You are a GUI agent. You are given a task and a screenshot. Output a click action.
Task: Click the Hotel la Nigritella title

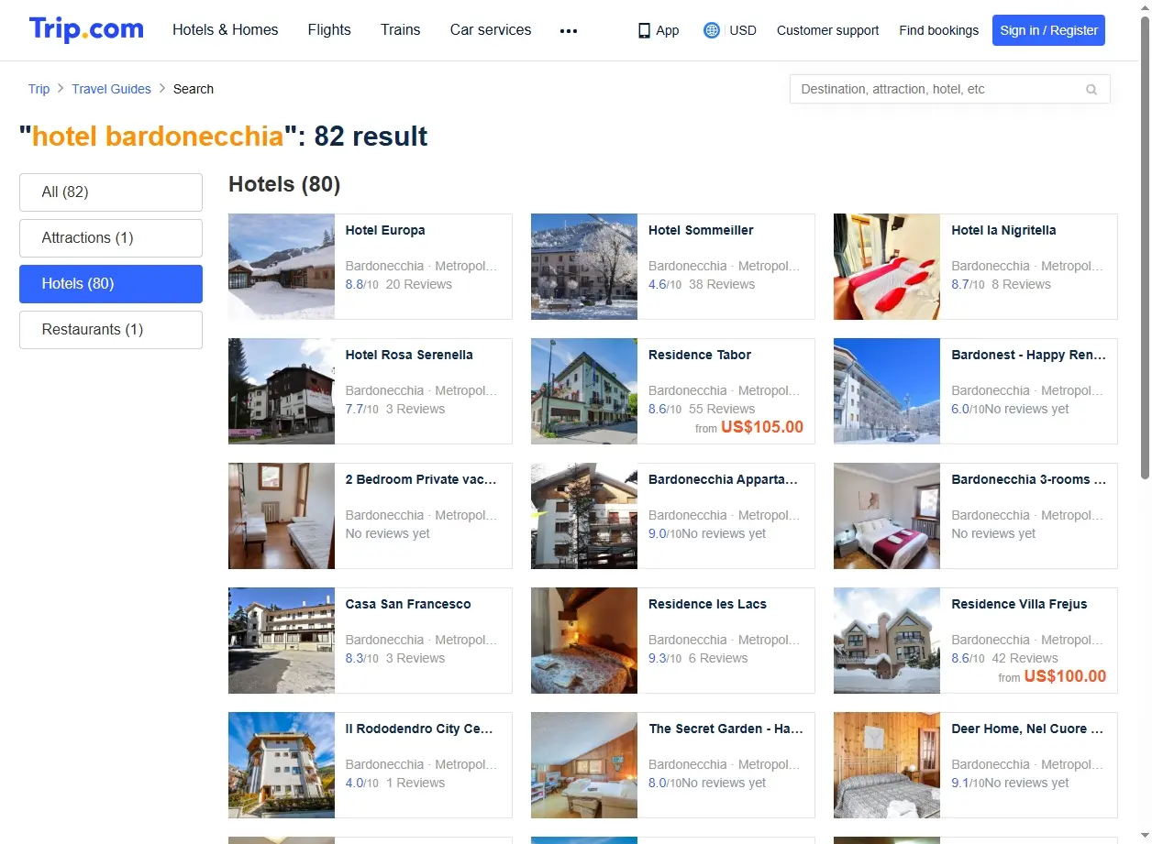click(1003, 230)
